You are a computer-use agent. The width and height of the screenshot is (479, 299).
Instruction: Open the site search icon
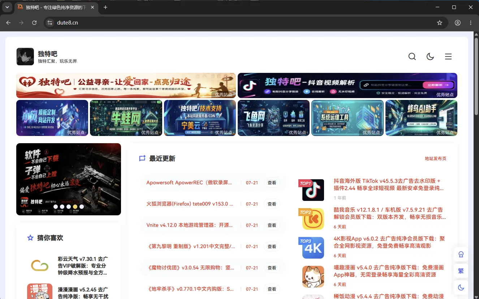coord(412,57)
